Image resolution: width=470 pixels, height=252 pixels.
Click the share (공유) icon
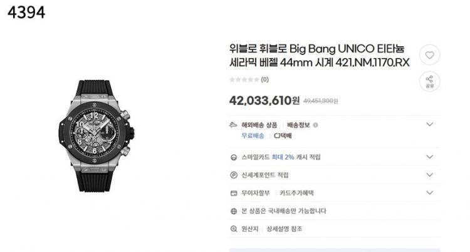[429, 81]
